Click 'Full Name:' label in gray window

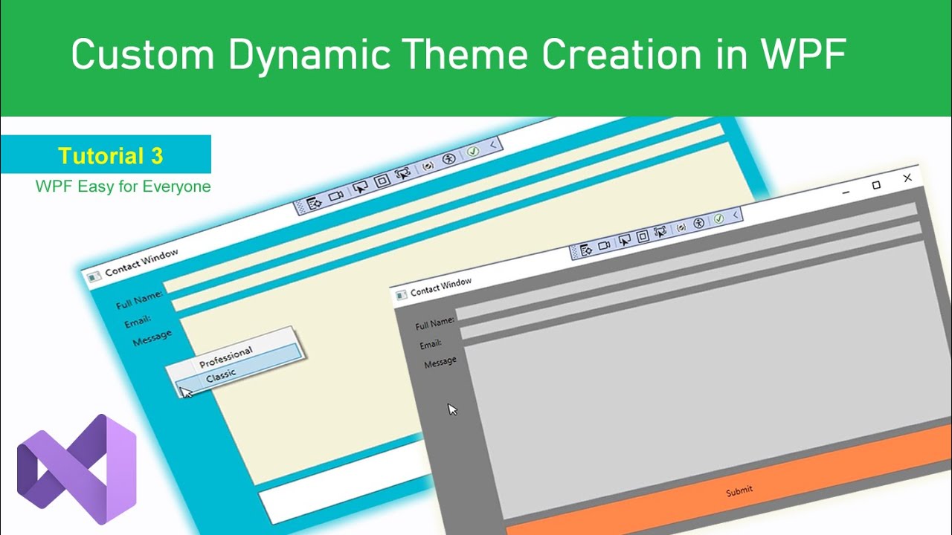click(x=435, y=323)
